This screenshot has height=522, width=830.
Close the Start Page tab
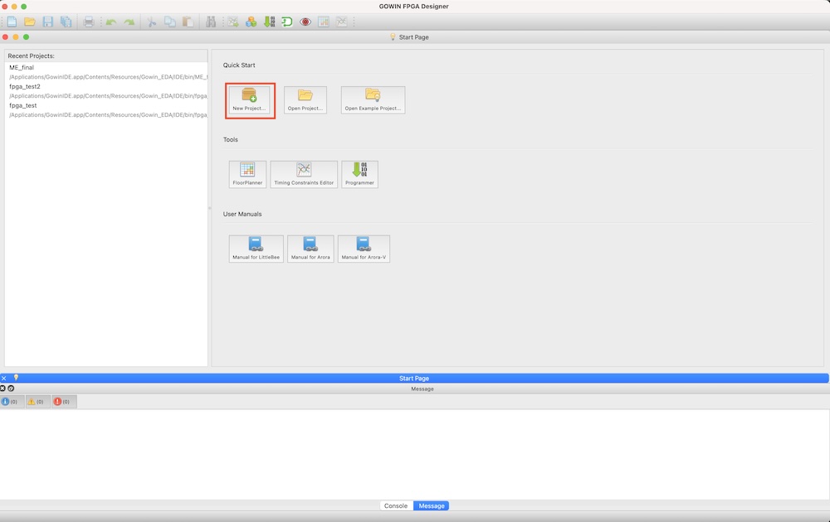pos(4,378)
